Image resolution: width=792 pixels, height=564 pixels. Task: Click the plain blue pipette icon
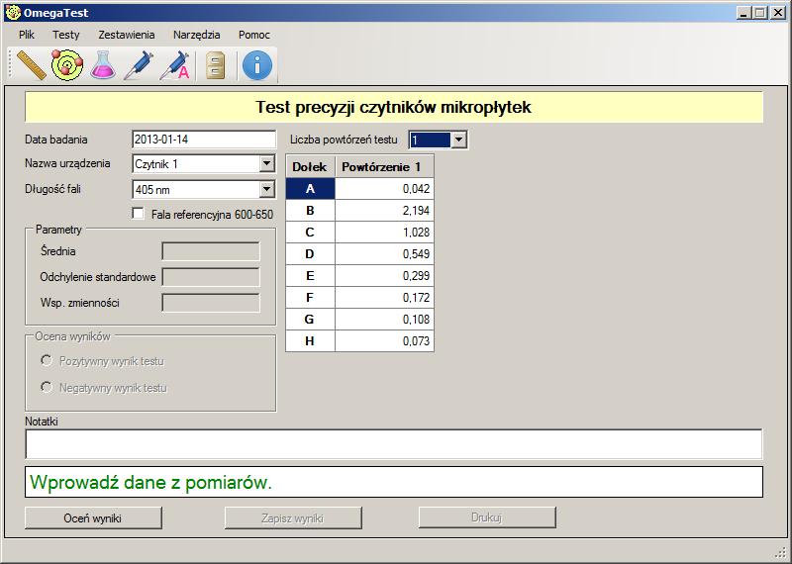point(138,65)
